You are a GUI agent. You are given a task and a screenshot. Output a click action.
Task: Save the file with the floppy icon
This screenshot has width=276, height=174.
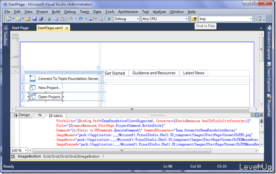coord(34,19)
